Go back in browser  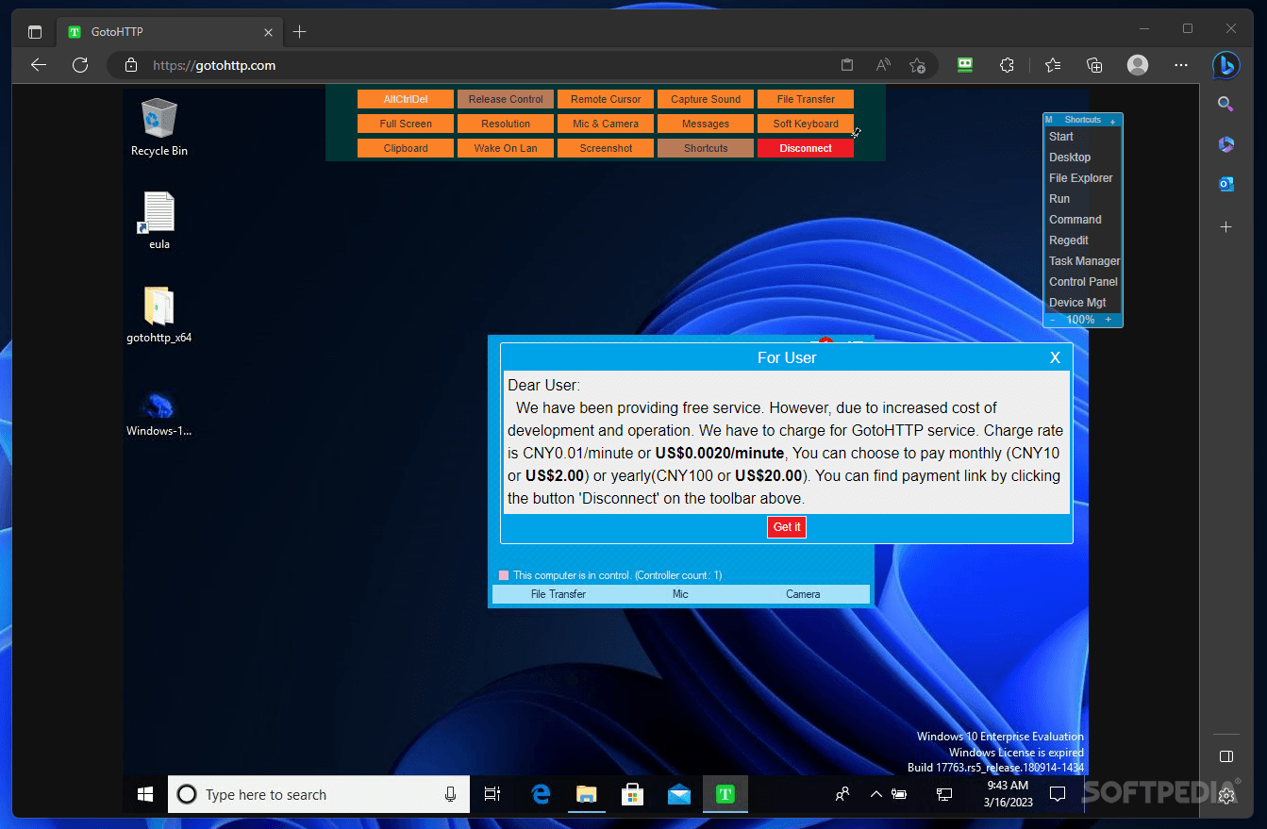(x=38, y=65)
